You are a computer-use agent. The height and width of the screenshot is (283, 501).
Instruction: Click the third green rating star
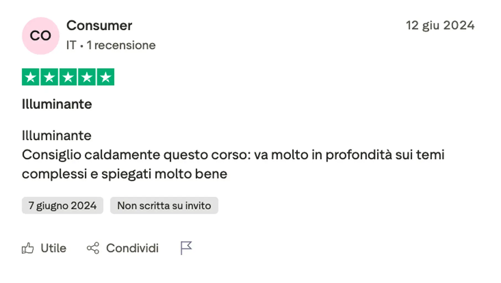[x=68, y=77]
